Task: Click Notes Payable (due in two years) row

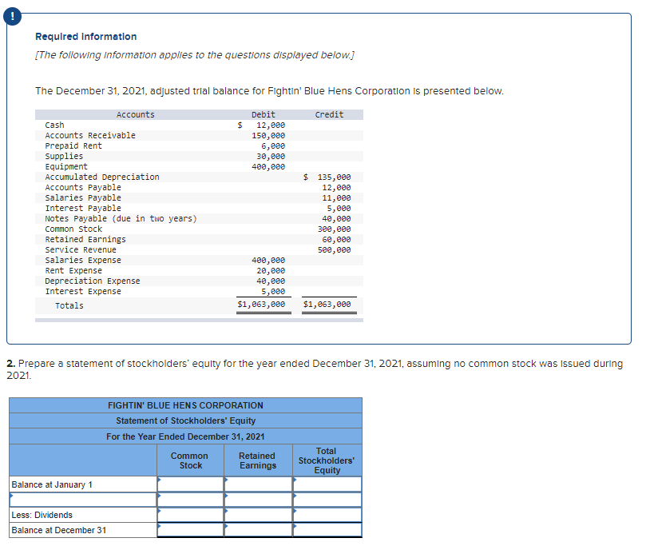Action: [x=199, y=219]
